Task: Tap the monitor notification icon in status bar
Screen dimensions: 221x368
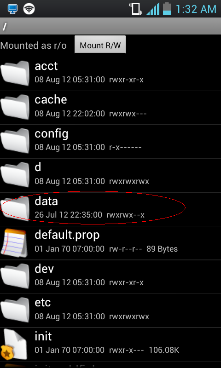Action: click(x=12, y=9)
